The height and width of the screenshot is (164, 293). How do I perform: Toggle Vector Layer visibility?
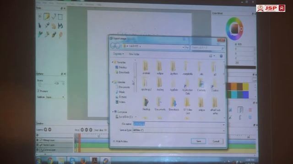coord(38,145)
